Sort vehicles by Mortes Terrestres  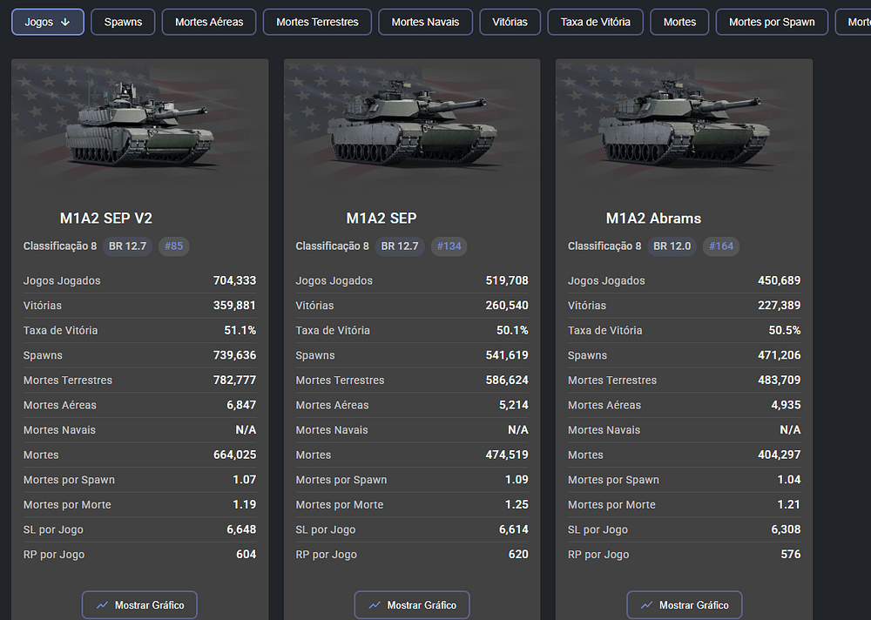[317, 22]
